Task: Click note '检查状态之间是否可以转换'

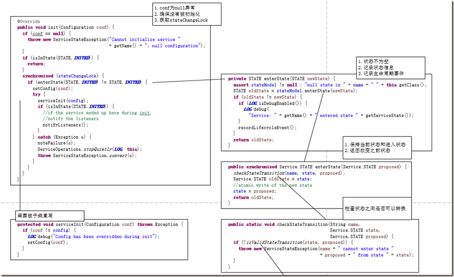Action: (x=375, y=209)
